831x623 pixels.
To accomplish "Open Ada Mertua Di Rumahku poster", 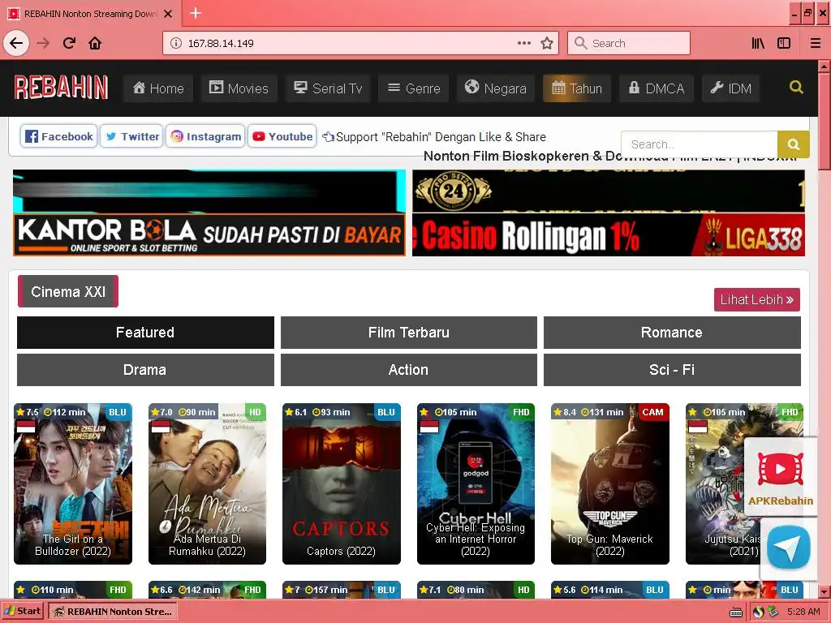I will [x=207, y=483].
